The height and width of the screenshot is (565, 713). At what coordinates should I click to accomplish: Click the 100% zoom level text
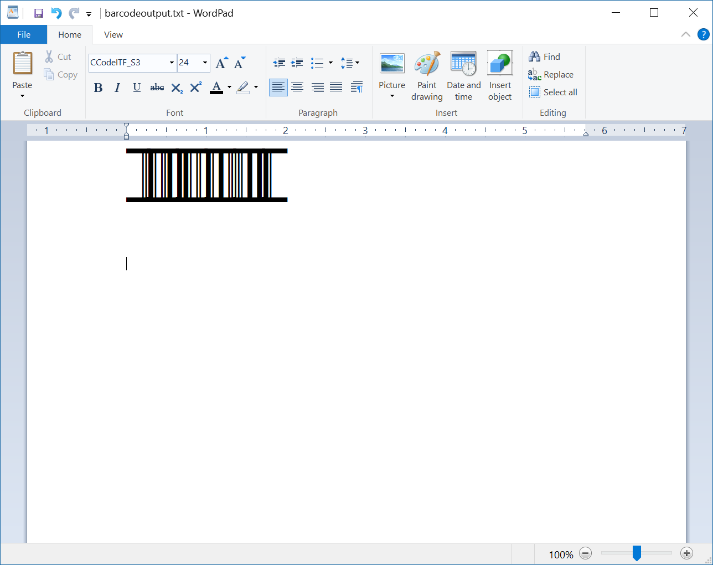[x=561, y=554]
